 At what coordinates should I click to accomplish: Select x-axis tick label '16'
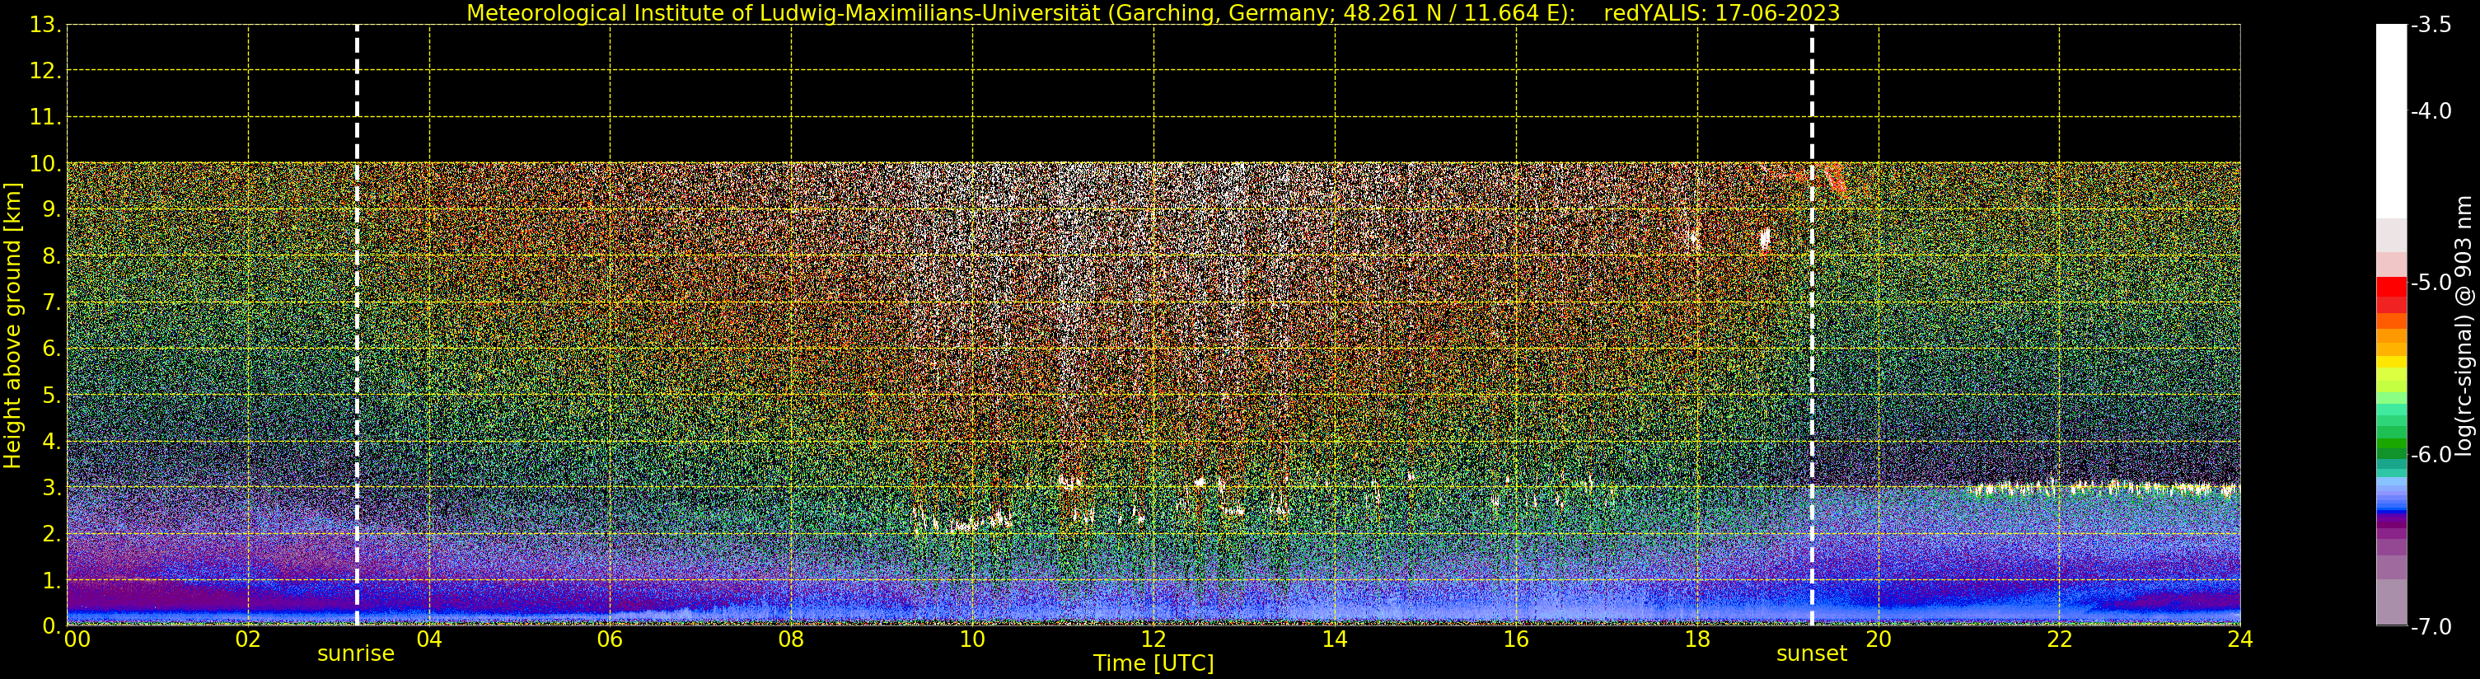point(1516,639)
